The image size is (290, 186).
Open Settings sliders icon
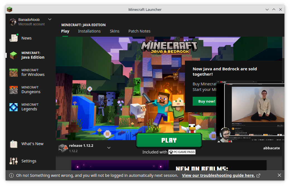(x=13, y=161)
